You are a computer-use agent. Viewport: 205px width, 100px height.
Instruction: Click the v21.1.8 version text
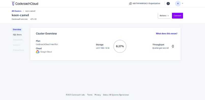[33, 19]
